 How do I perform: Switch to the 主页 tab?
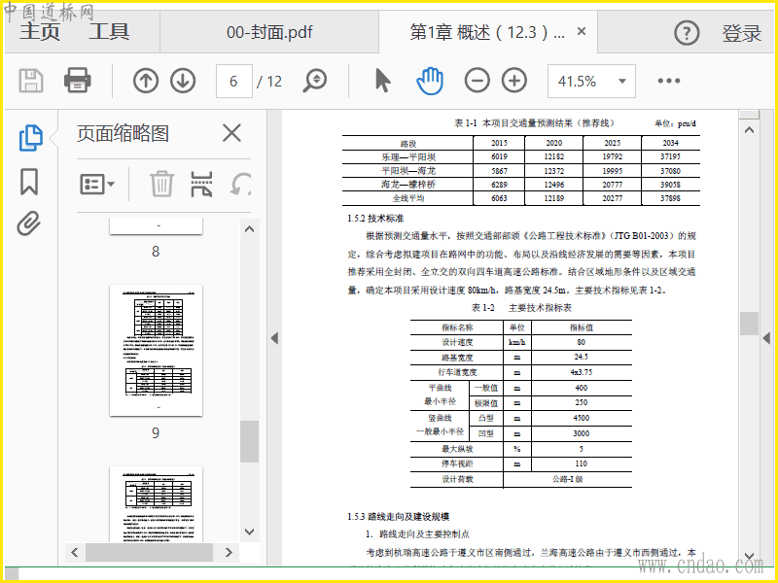pyautogui.click(x=40, y=32)
